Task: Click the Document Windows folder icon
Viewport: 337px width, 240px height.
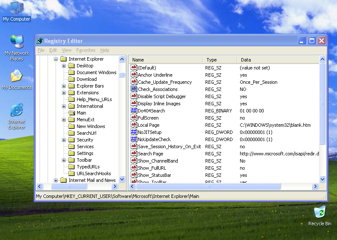Action: click(71, 72)
